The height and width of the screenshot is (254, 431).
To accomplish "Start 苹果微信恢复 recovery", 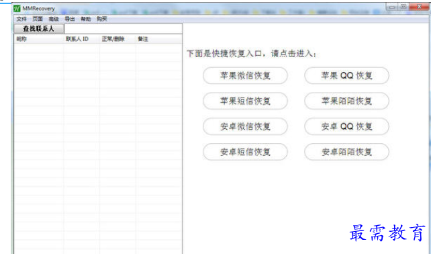I will [x=245, y=76].
